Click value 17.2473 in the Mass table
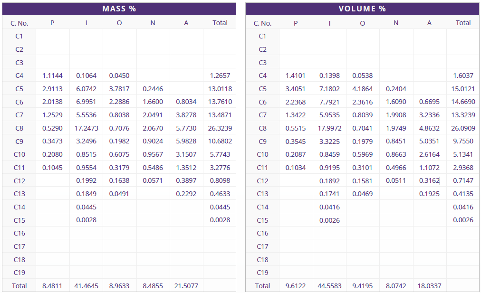Image resolution: width=481 pixels, height=293 pixels. tap(86, 128)
